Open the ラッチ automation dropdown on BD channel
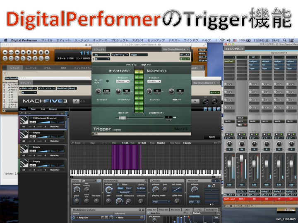 254,138
